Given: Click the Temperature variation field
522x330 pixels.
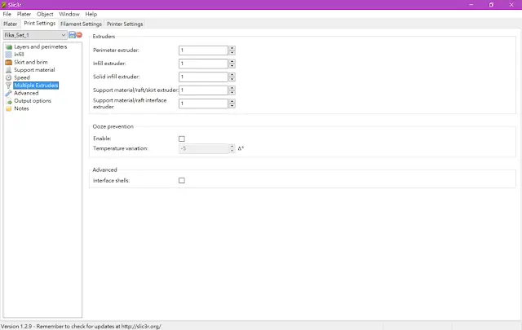Looking at the screenshot, I should tap(203, 148).
